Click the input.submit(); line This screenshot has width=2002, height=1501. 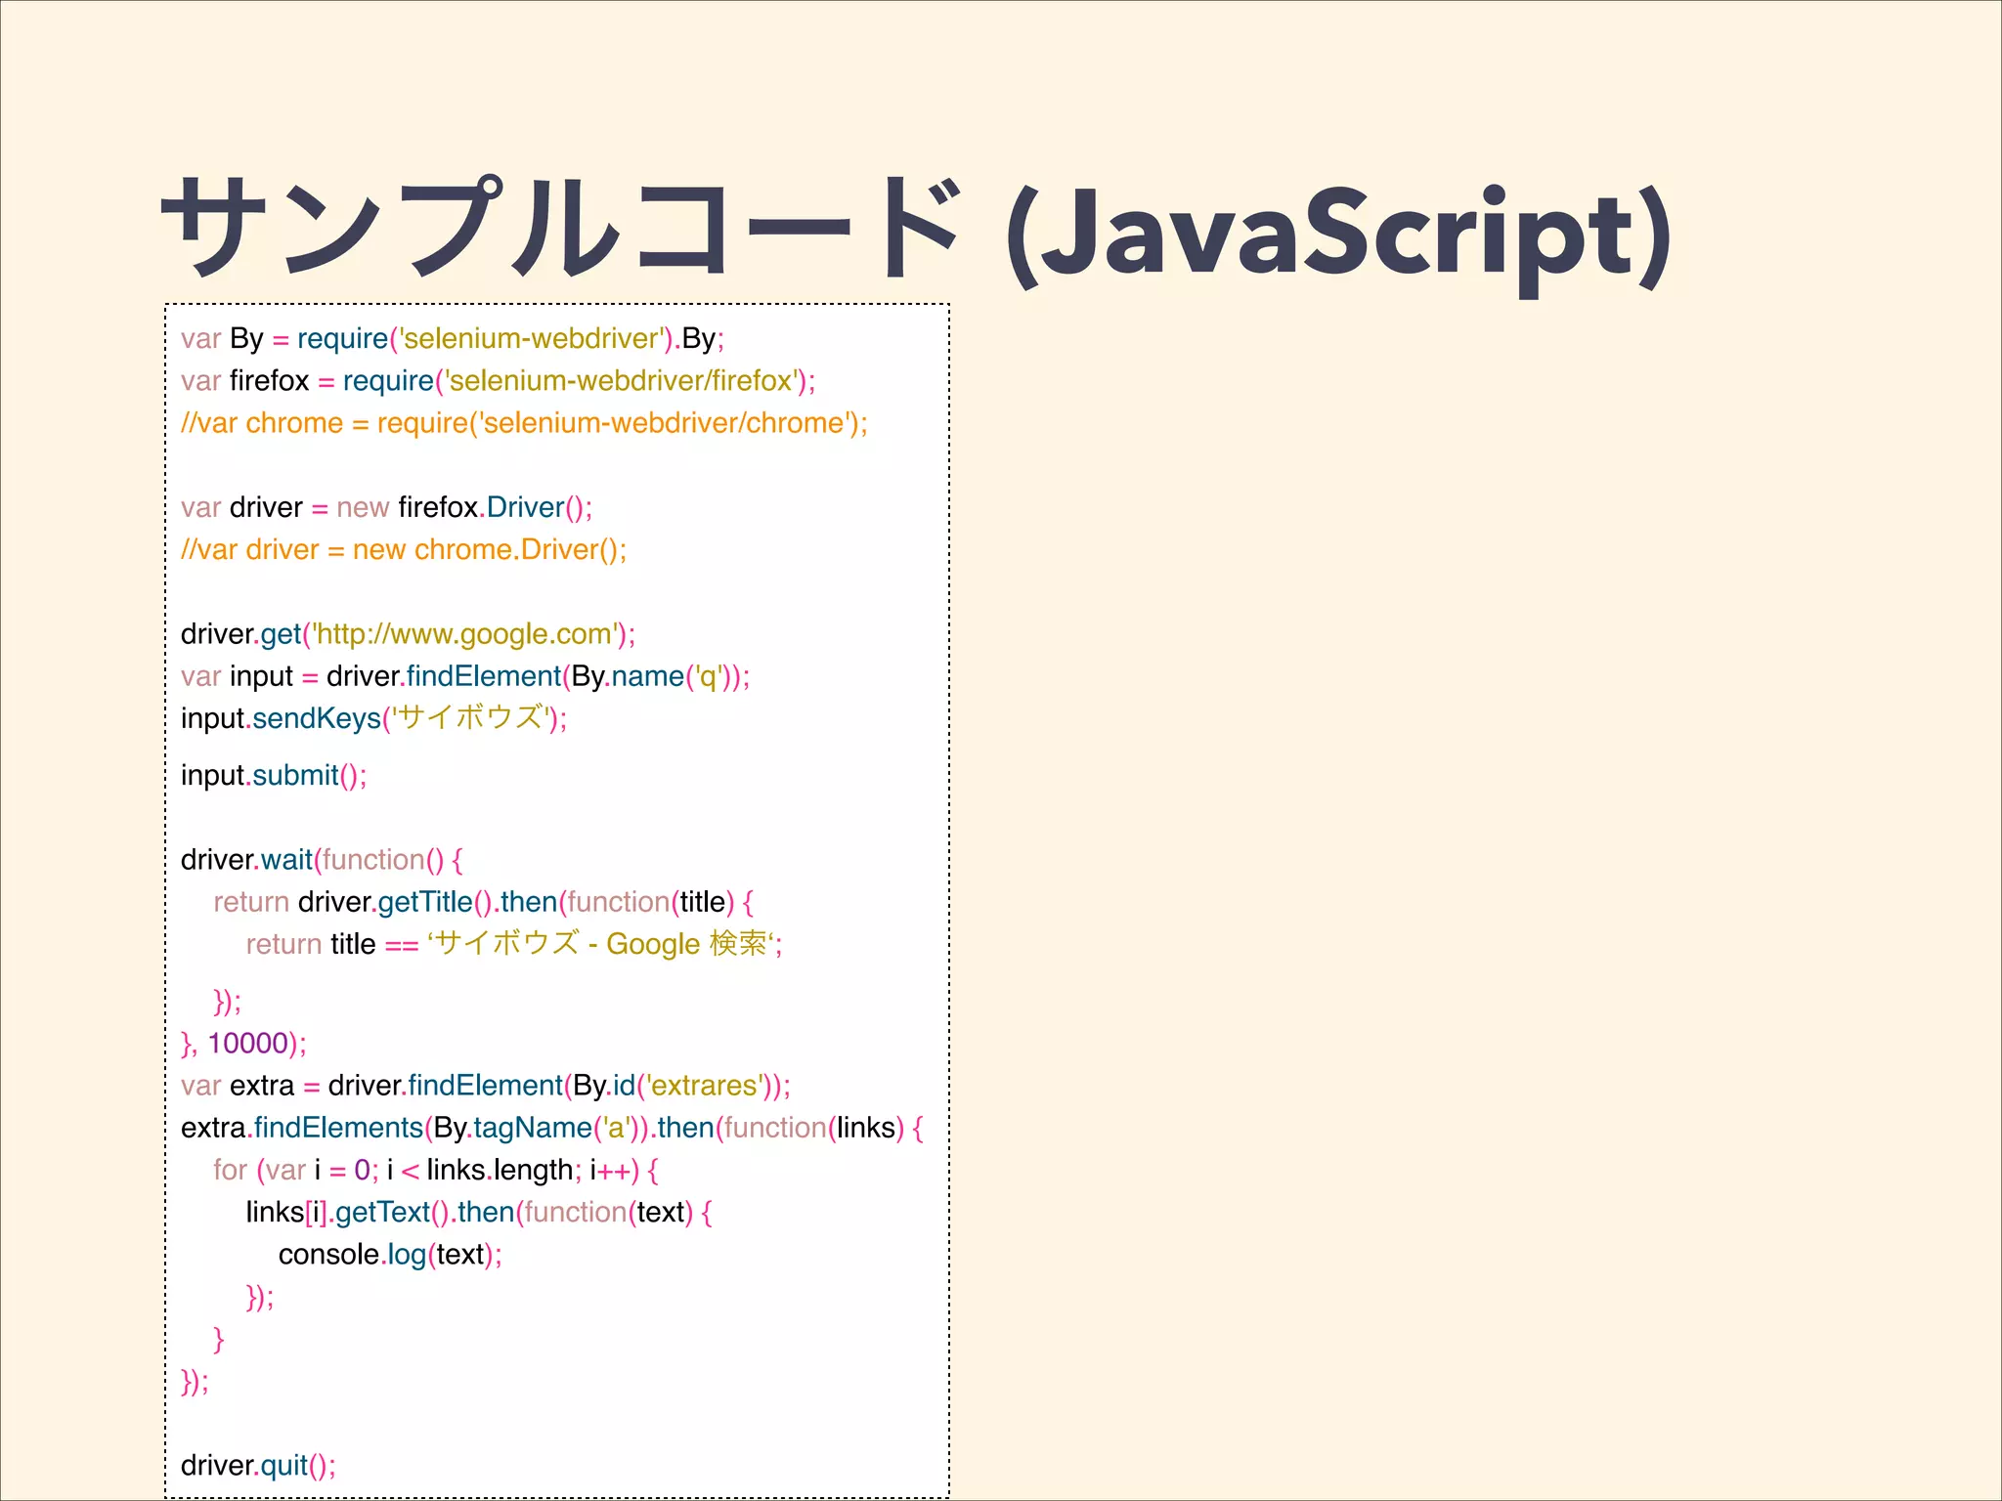274,775
